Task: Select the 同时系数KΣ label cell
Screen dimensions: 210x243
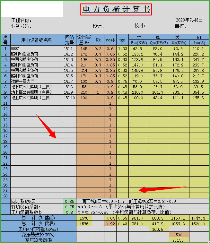Action: 37,201
